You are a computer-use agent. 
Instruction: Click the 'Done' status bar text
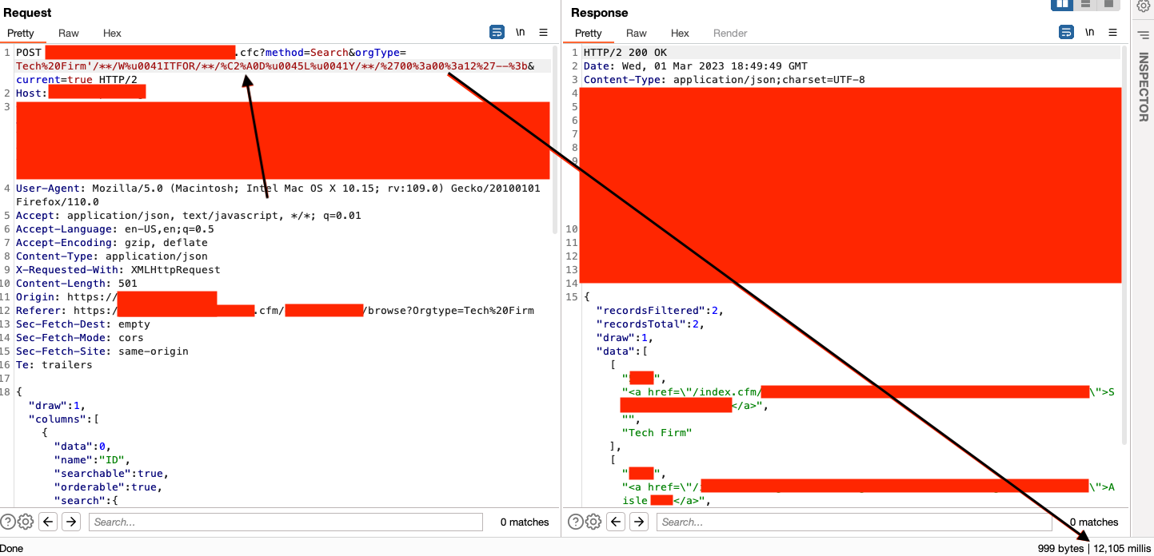coord(12,548)
